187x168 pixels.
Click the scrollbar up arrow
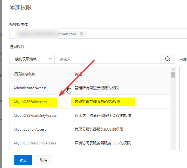[x=173, y=70]
